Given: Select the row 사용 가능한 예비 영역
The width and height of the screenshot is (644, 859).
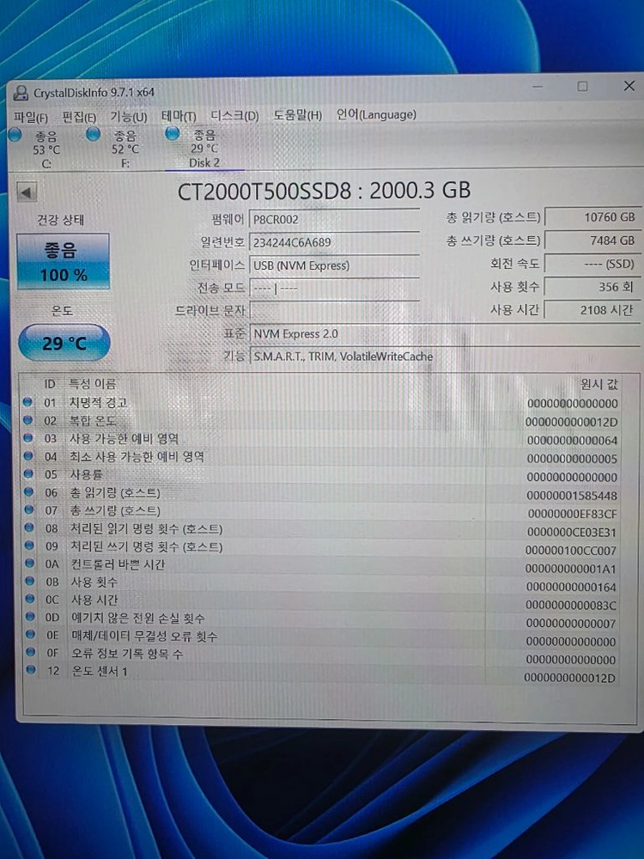Looking at the screenshot, I should pyautogui.click(x=322, y=439).
